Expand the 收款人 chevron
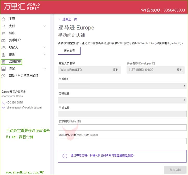 [45, 47]
